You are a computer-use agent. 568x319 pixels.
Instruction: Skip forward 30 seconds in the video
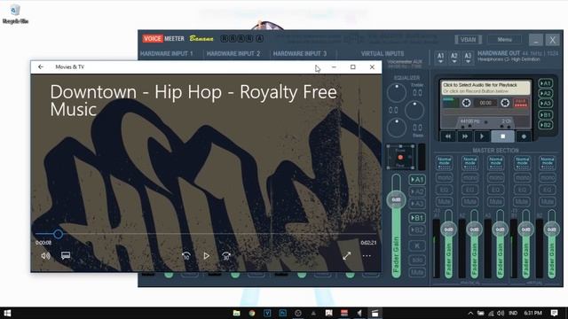tap(226, 256)
